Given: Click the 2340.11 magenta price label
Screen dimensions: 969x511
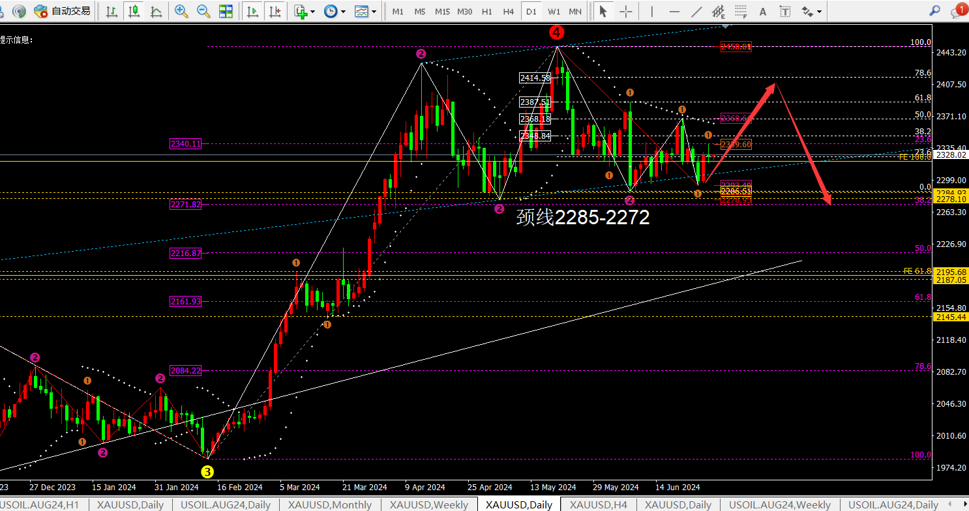Looking at the screenshot, I should 185,144.
